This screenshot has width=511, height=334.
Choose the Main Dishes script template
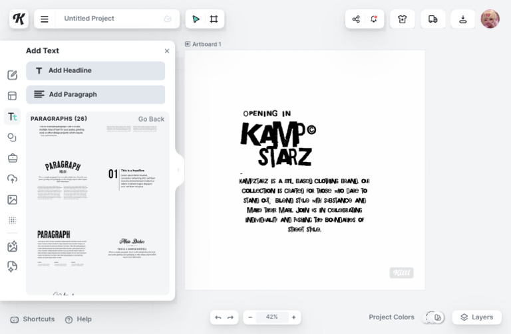click(x=132, y=248)
